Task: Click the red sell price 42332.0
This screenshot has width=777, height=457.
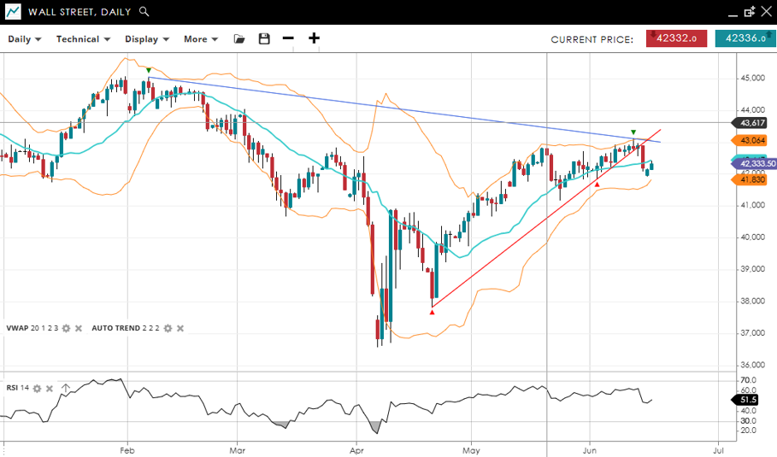Action: [676, 38]
